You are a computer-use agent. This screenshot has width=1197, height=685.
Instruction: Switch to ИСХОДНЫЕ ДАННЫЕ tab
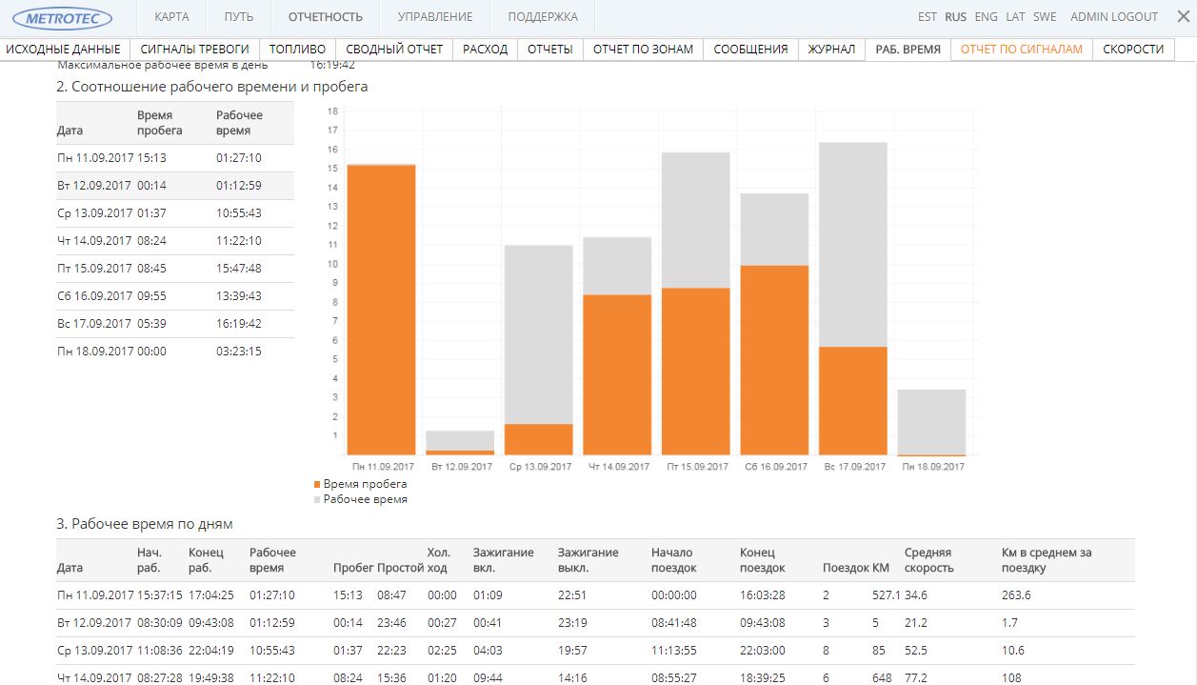[x=63, y=50]
